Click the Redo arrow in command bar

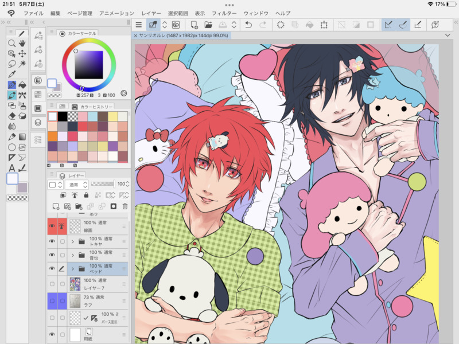click(263, 25)
